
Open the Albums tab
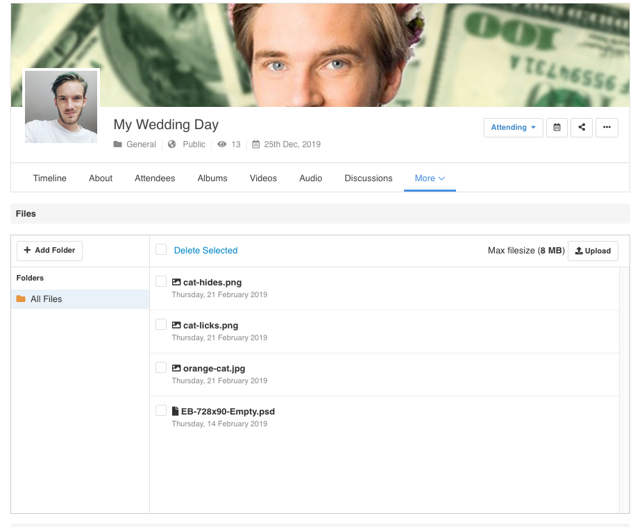click(212, 178)
